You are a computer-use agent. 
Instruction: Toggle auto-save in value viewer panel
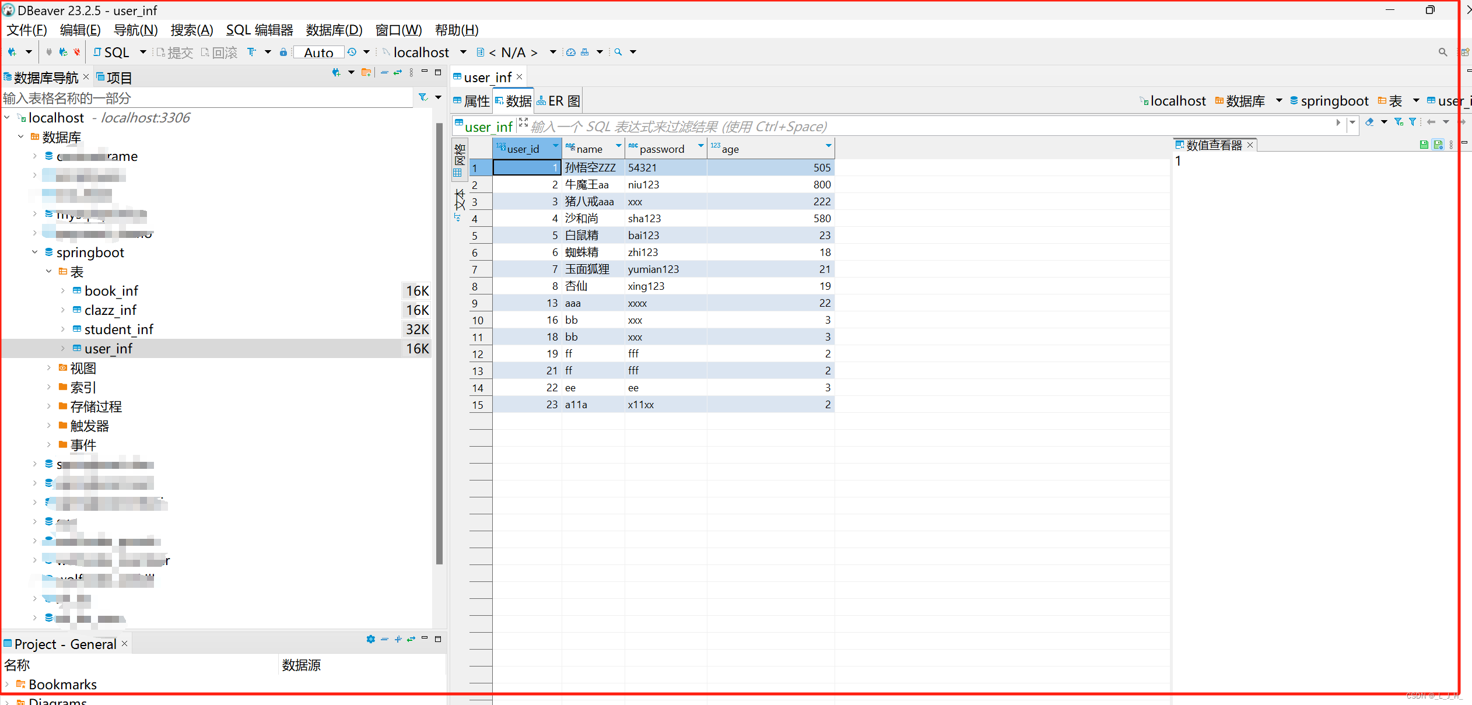point(1438,145)
